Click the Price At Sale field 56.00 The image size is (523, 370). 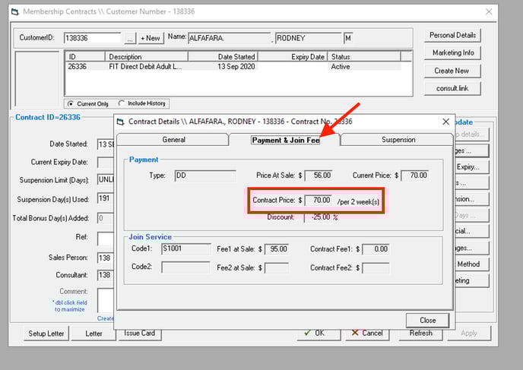(x=319, y=176)
